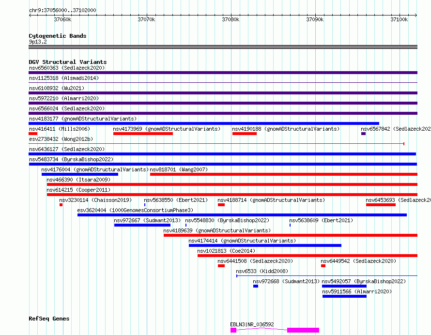Select the nsv1125318 (Alsmadi2014) label

[x=64, y=78]
